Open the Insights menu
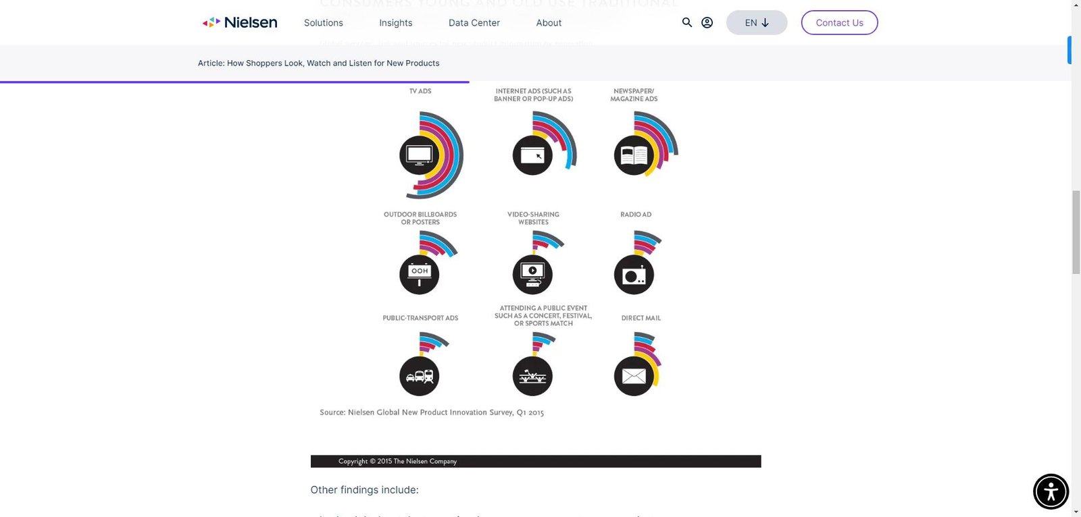Image resolution: width=1081 pixels, height=517 pixels. 396,23
